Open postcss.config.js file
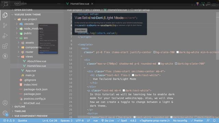219x123 pixels. click(35, 99)
